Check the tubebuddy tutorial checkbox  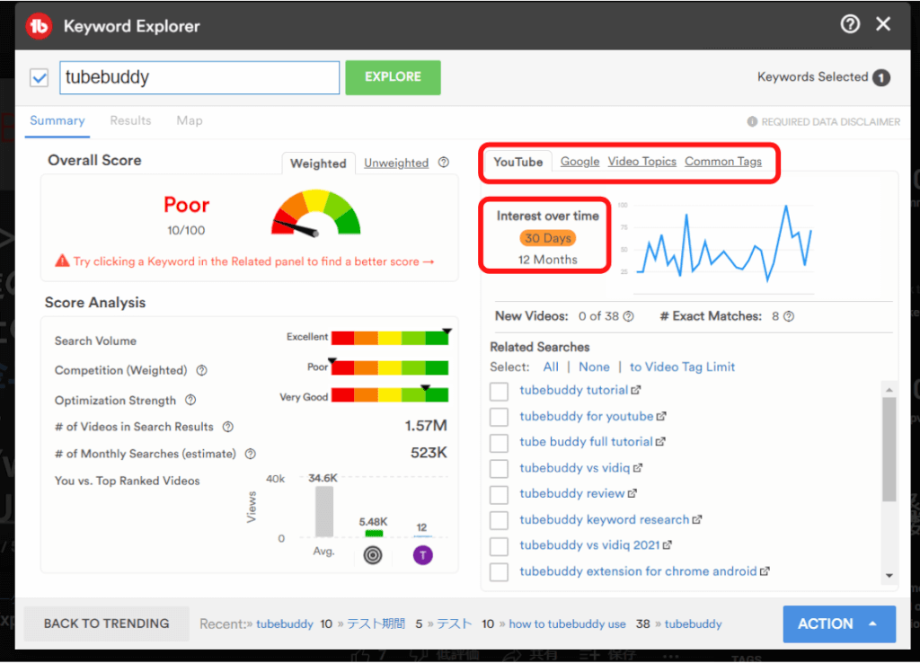(x=499, y=392)
